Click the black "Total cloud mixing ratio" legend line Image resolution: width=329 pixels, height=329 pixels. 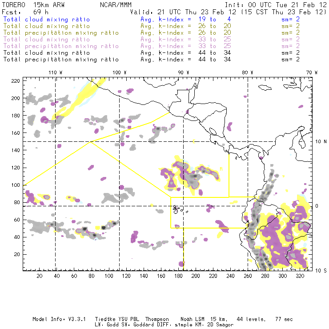point(47,52)
